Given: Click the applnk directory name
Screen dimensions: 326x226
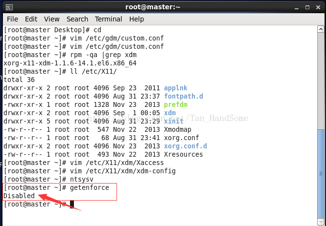Looking at the screenshot, I should (x=175, y=88).
